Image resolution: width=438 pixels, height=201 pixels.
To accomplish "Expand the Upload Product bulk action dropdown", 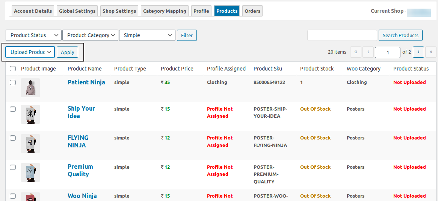I will (30, 52).
